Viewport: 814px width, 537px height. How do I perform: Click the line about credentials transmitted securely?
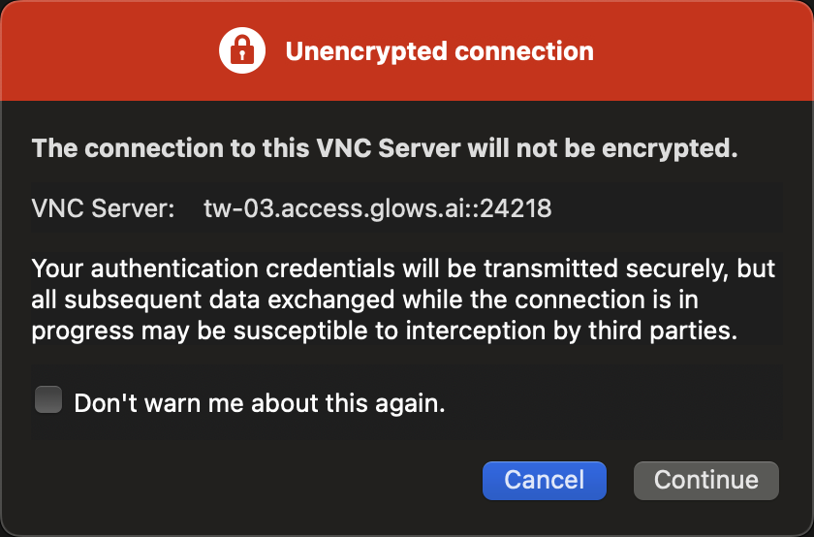pos(403,269)
